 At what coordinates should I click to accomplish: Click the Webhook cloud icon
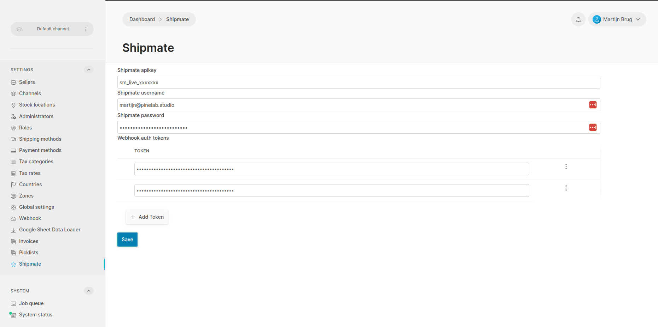(x=13, y=219)
